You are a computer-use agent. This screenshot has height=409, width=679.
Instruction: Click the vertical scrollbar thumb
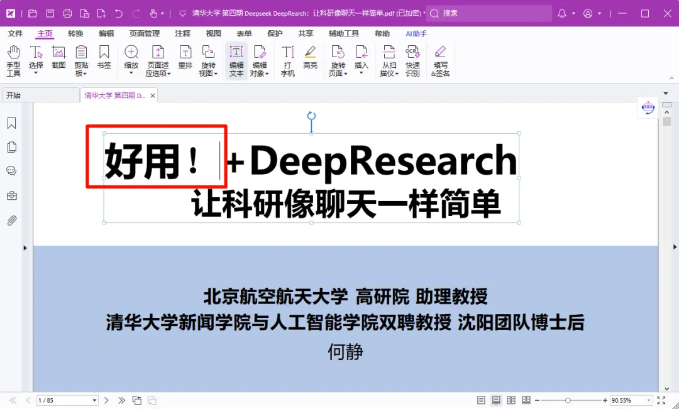point(667,122)
